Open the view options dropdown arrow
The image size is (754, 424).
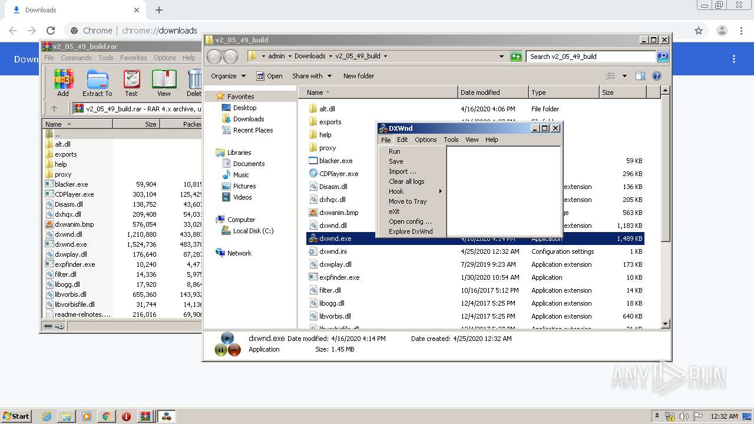pyautogui.click(x=624, y=76)
